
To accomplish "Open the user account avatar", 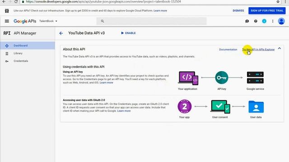I will [281, 21].
